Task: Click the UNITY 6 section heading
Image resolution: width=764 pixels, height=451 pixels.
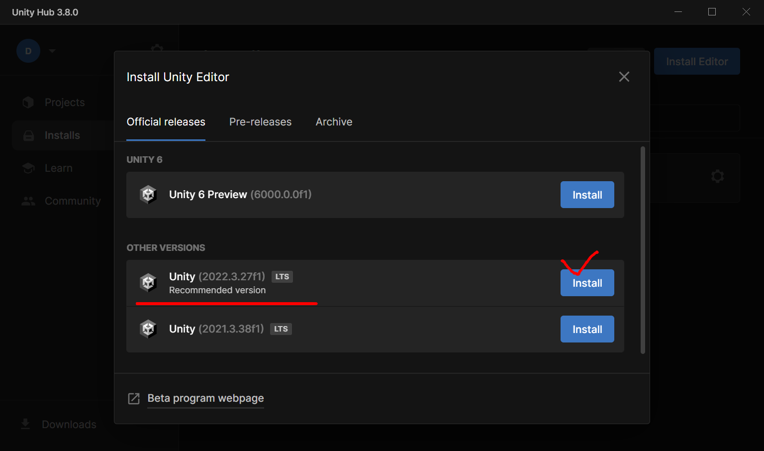Action: pyautogui.click(x=144, y=160)
